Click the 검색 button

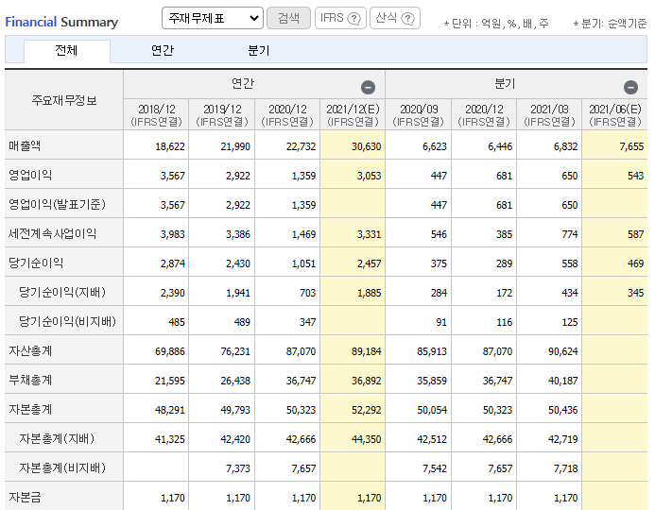[x=288, y=18]
